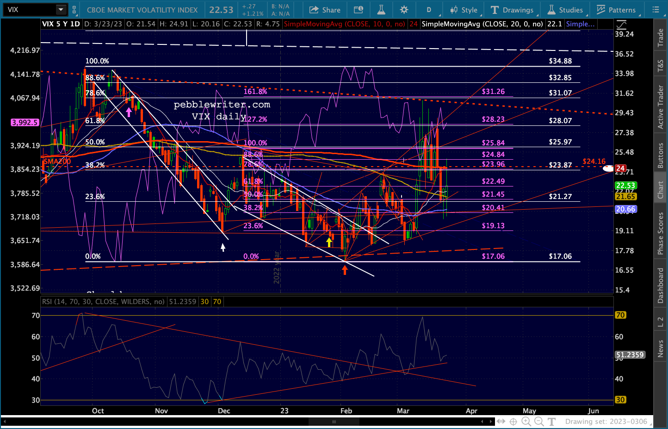Open the Studies menu
Viewport: 668px width, 429px height.
pos(565,10)
